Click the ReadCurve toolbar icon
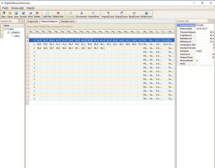Viewport: 215px width, 168px height. point(134,13)
